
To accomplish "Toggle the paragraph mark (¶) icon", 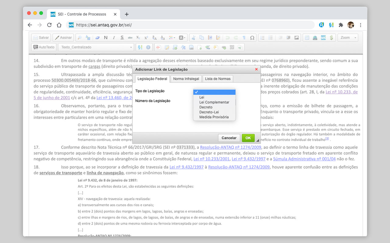I will 244,38.
